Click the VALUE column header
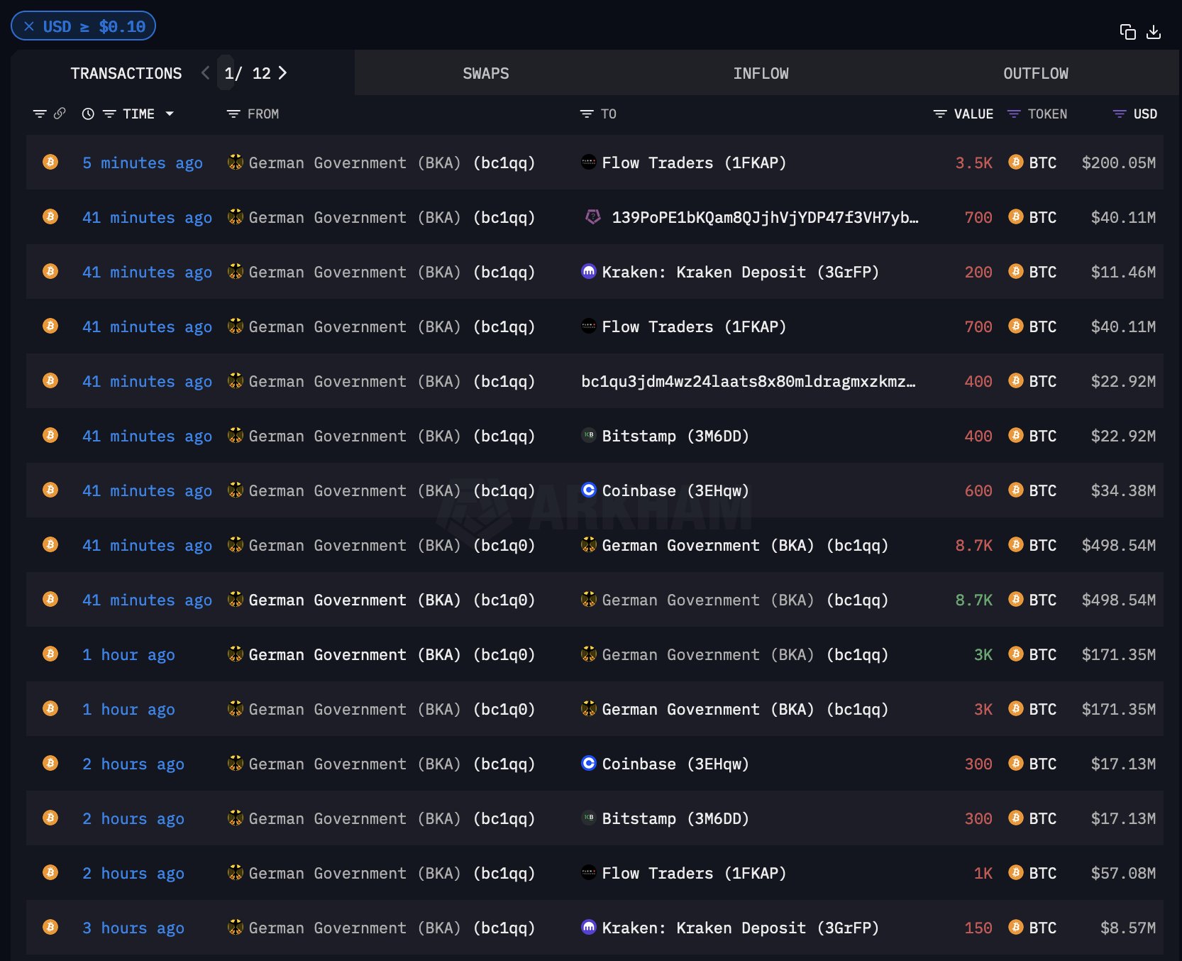 (x=973, y=114)
